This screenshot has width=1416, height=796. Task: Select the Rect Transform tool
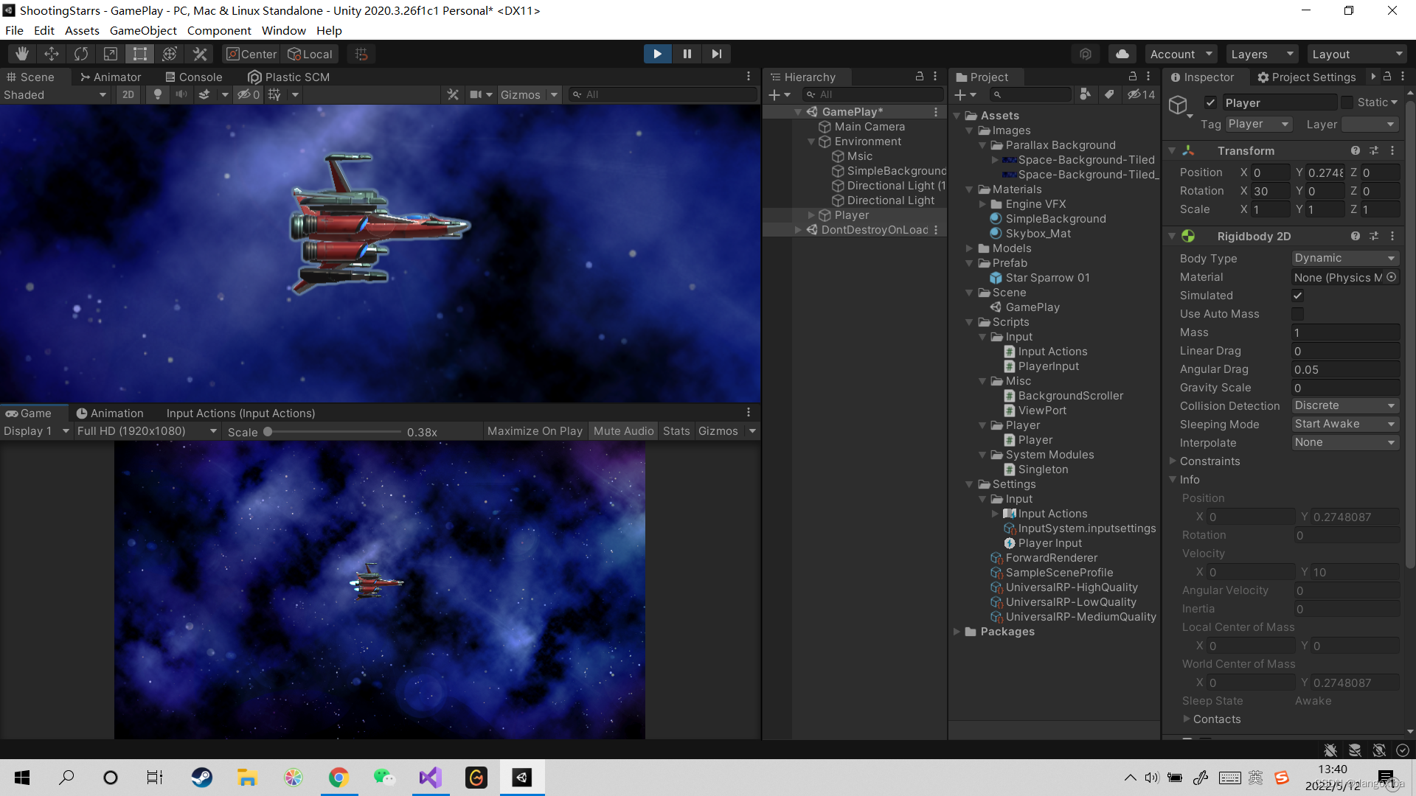(x=140, y=54)
